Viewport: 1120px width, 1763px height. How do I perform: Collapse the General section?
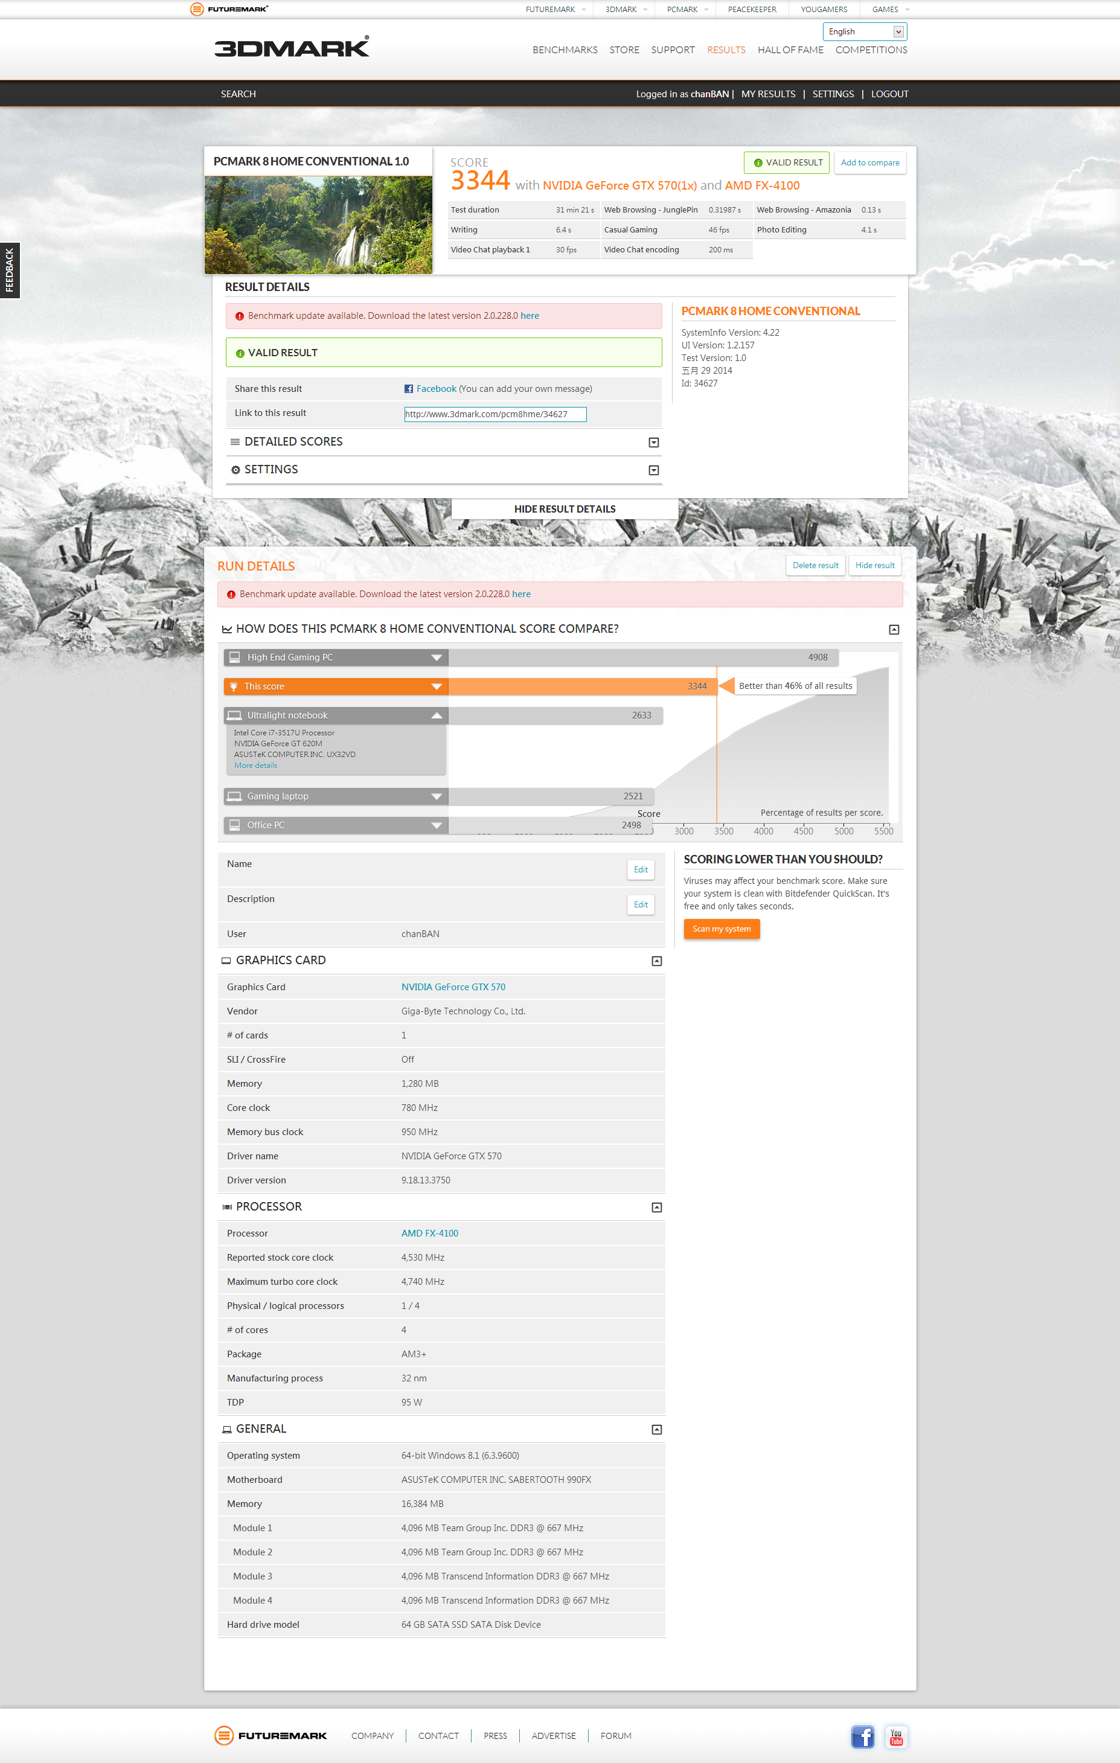tap(657, 1430)
